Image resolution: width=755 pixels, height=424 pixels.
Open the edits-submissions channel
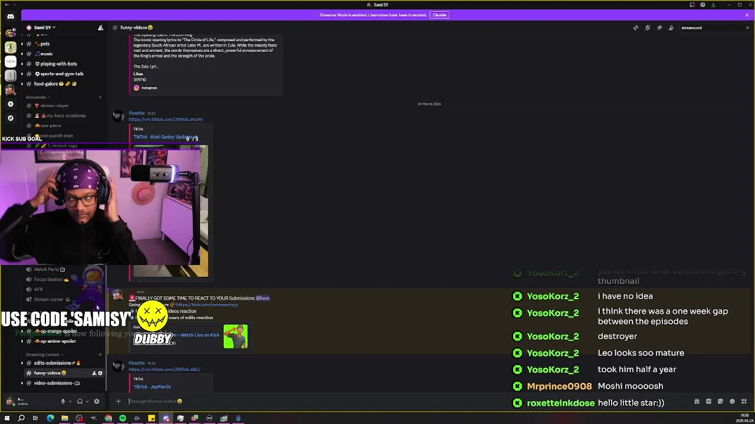(64, 363)
